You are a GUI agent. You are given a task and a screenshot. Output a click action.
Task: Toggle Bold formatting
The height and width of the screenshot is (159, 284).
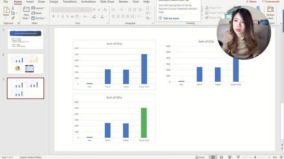[x=53, y=16]
